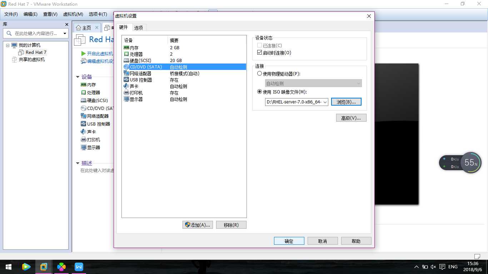Open the WPS app on the taskbar
Image resolution: width=488 pixels, height=274 pixels.
(79, 267)
